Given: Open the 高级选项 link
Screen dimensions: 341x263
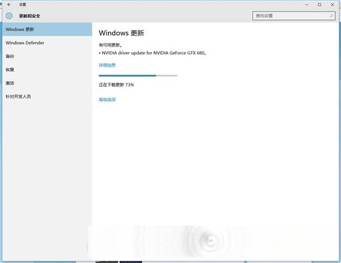Looking at the screenshot, I should pyautogui.click(x=107, y=99).
